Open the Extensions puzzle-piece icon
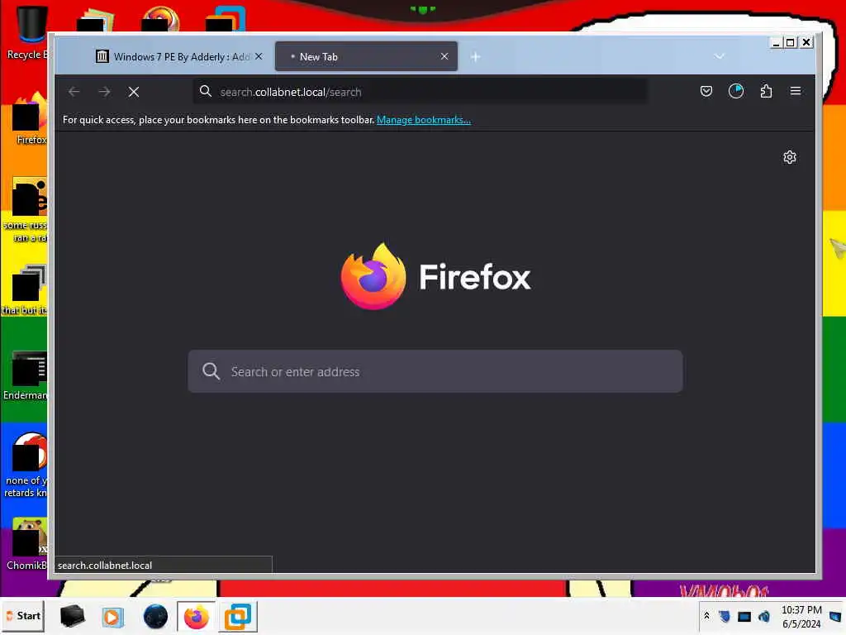The width and height of the screenshot is (846, 635). [766, 91]
